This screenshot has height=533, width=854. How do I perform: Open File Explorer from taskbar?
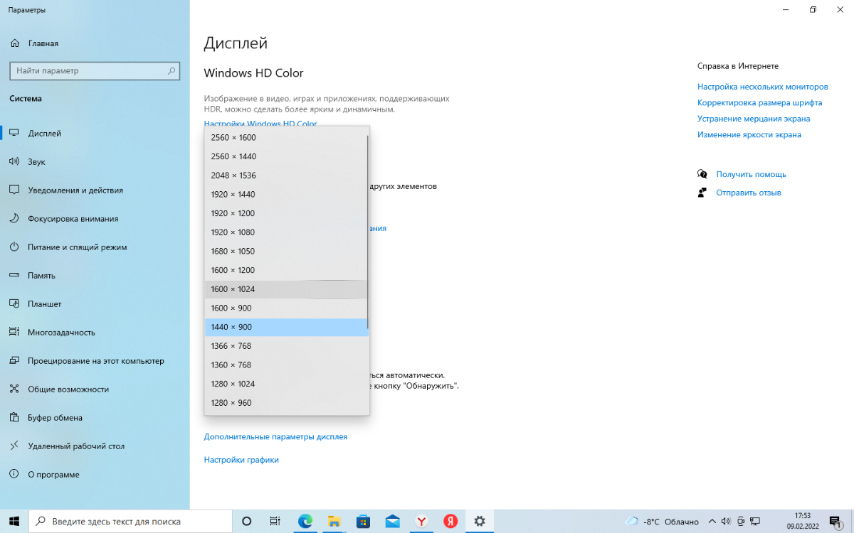pyautogui.click(x=334, y=521)
